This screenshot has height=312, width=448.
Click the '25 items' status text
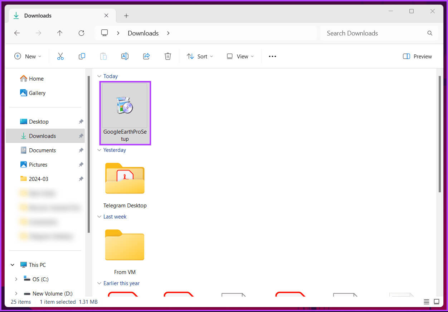point(21,302)
